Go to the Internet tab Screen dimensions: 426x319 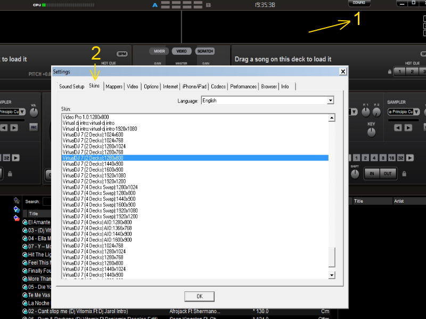[170, 87]
